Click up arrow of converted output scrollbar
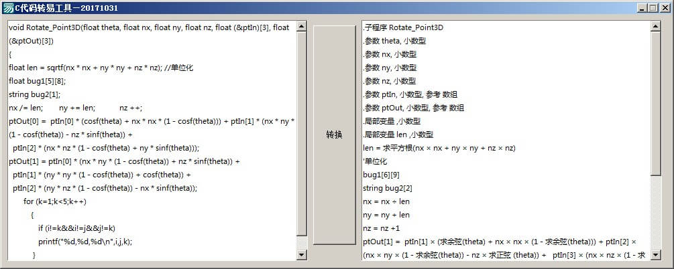The image size is (674, 269). point(657,27)
